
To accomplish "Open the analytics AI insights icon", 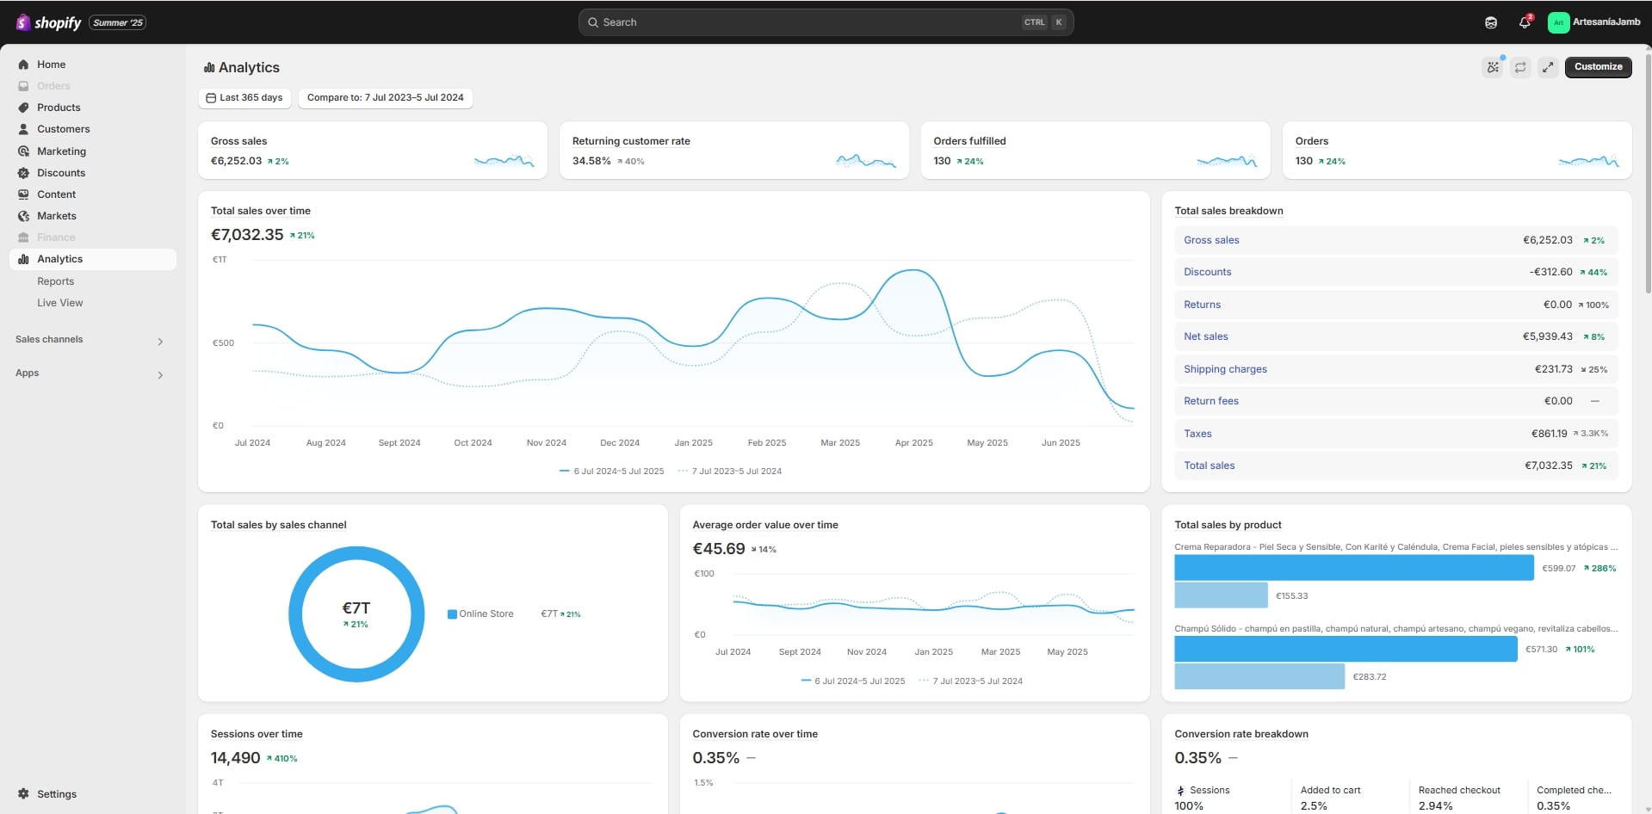I will tap(1493, 67).
